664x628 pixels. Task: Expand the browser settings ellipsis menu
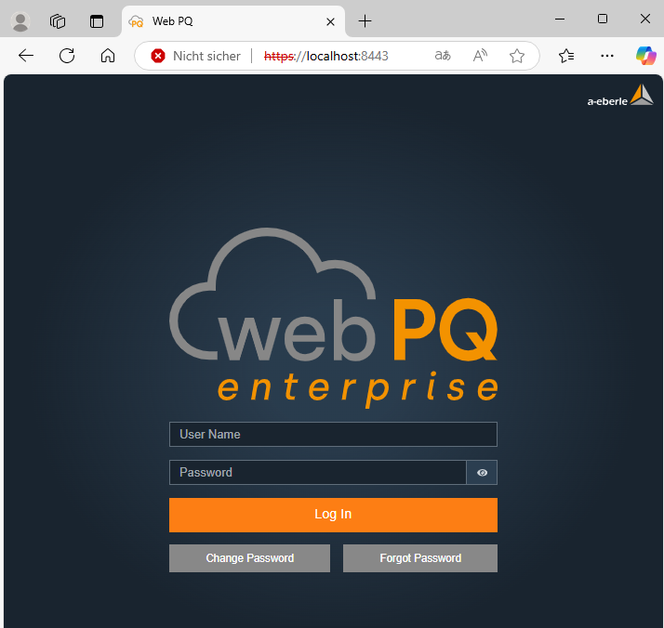(607, 56)
